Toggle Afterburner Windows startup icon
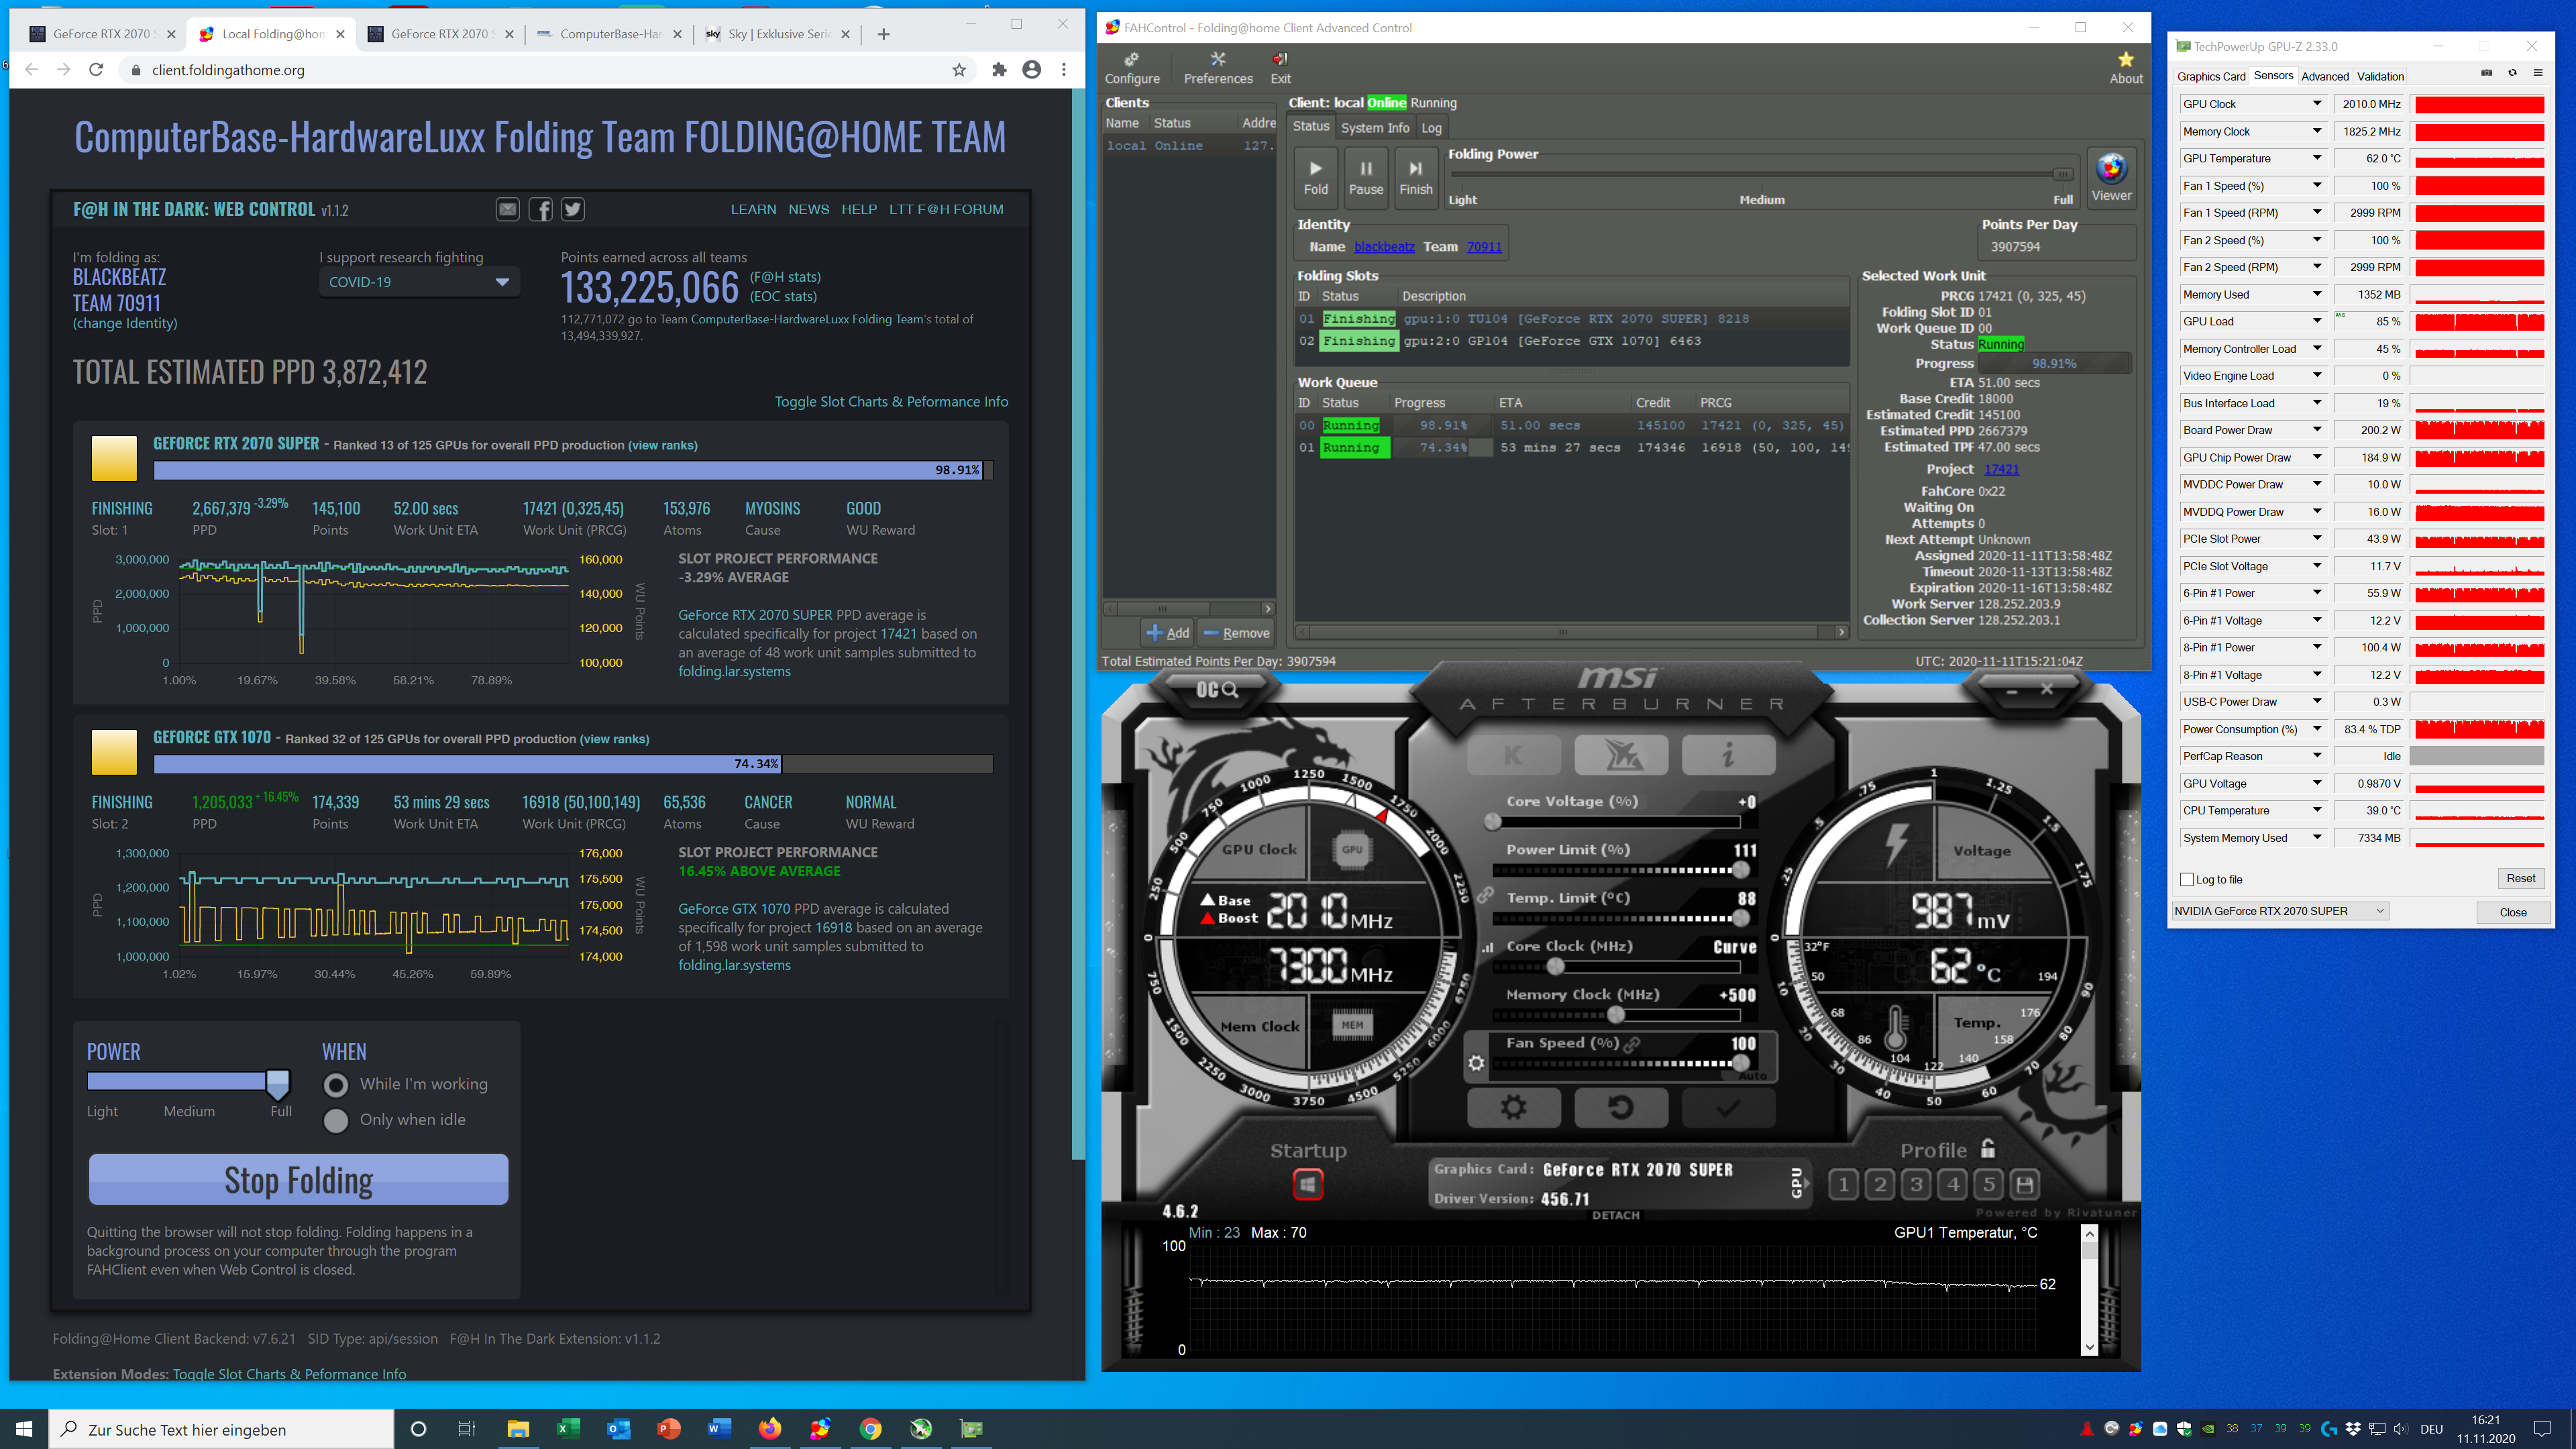The width and height of the screenshot is (2576, 1449). [1307, 1185]
